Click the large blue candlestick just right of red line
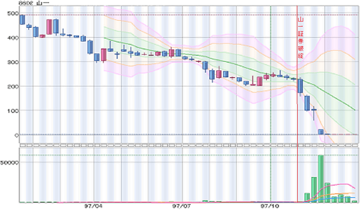The width and height of the screenshot is (360, 210). [x=300, y=86]
